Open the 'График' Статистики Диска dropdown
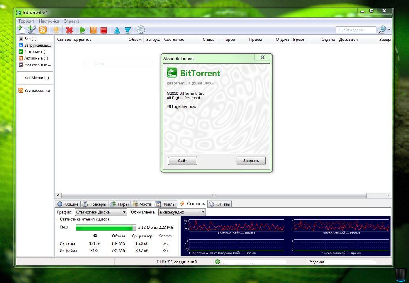 point(101,212)
